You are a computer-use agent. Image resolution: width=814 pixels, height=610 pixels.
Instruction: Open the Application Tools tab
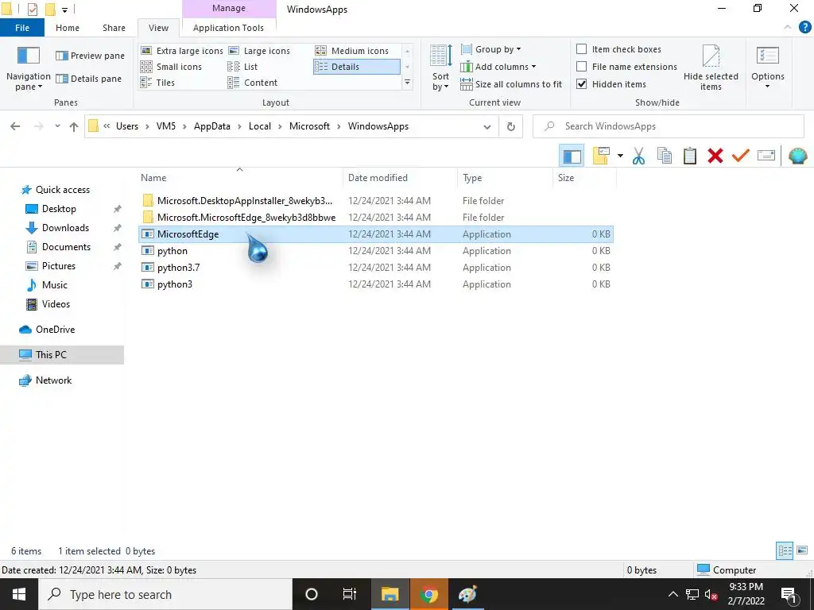point(228,28)
